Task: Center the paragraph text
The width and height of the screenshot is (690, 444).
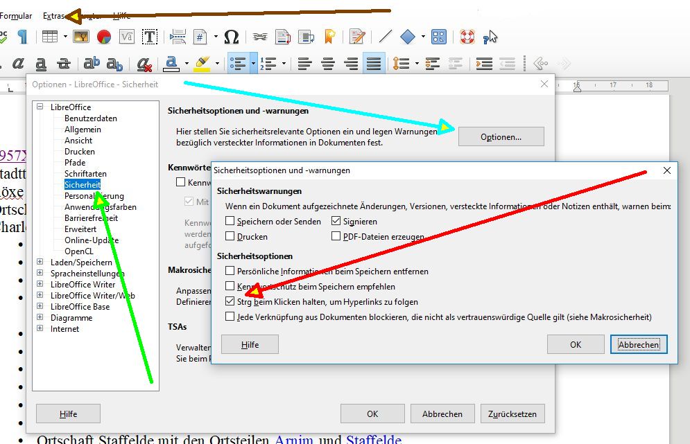Action: pos(328,64)
